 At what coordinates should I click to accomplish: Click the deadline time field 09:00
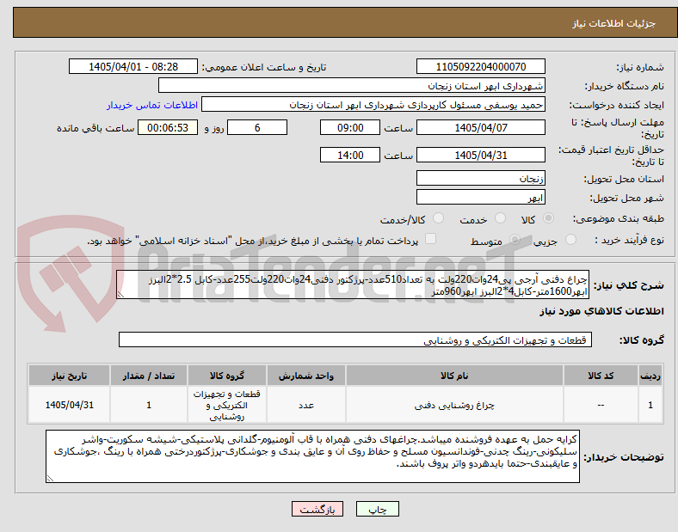[x=350, y=127]
